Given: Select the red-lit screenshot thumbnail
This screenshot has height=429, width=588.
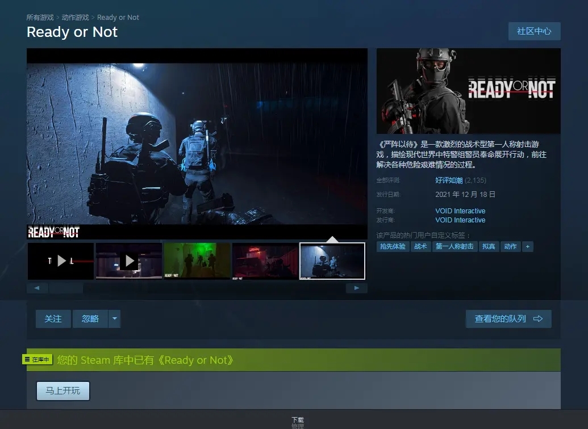Looking at the screenshot, I should point(265,261).
